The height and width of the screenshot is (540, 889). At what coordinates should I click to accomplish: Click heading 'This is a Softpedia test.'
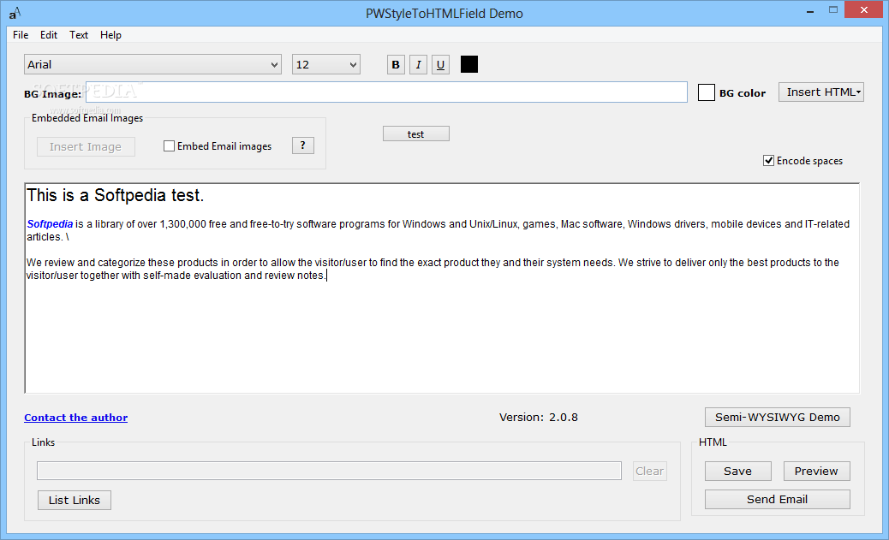pyautogui.click(x=115, y=195)
